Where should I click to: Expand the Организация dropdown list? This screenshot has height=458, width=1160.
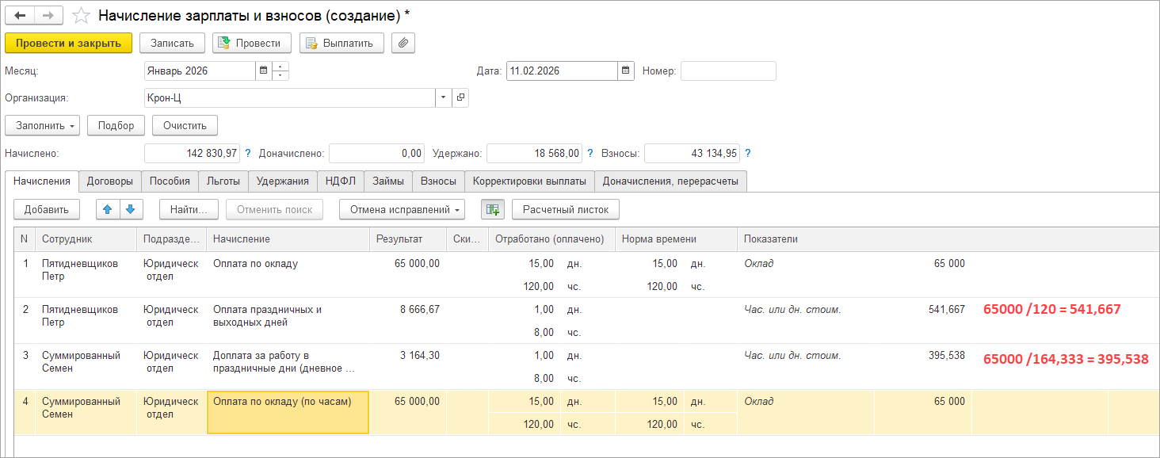(443, 98)
